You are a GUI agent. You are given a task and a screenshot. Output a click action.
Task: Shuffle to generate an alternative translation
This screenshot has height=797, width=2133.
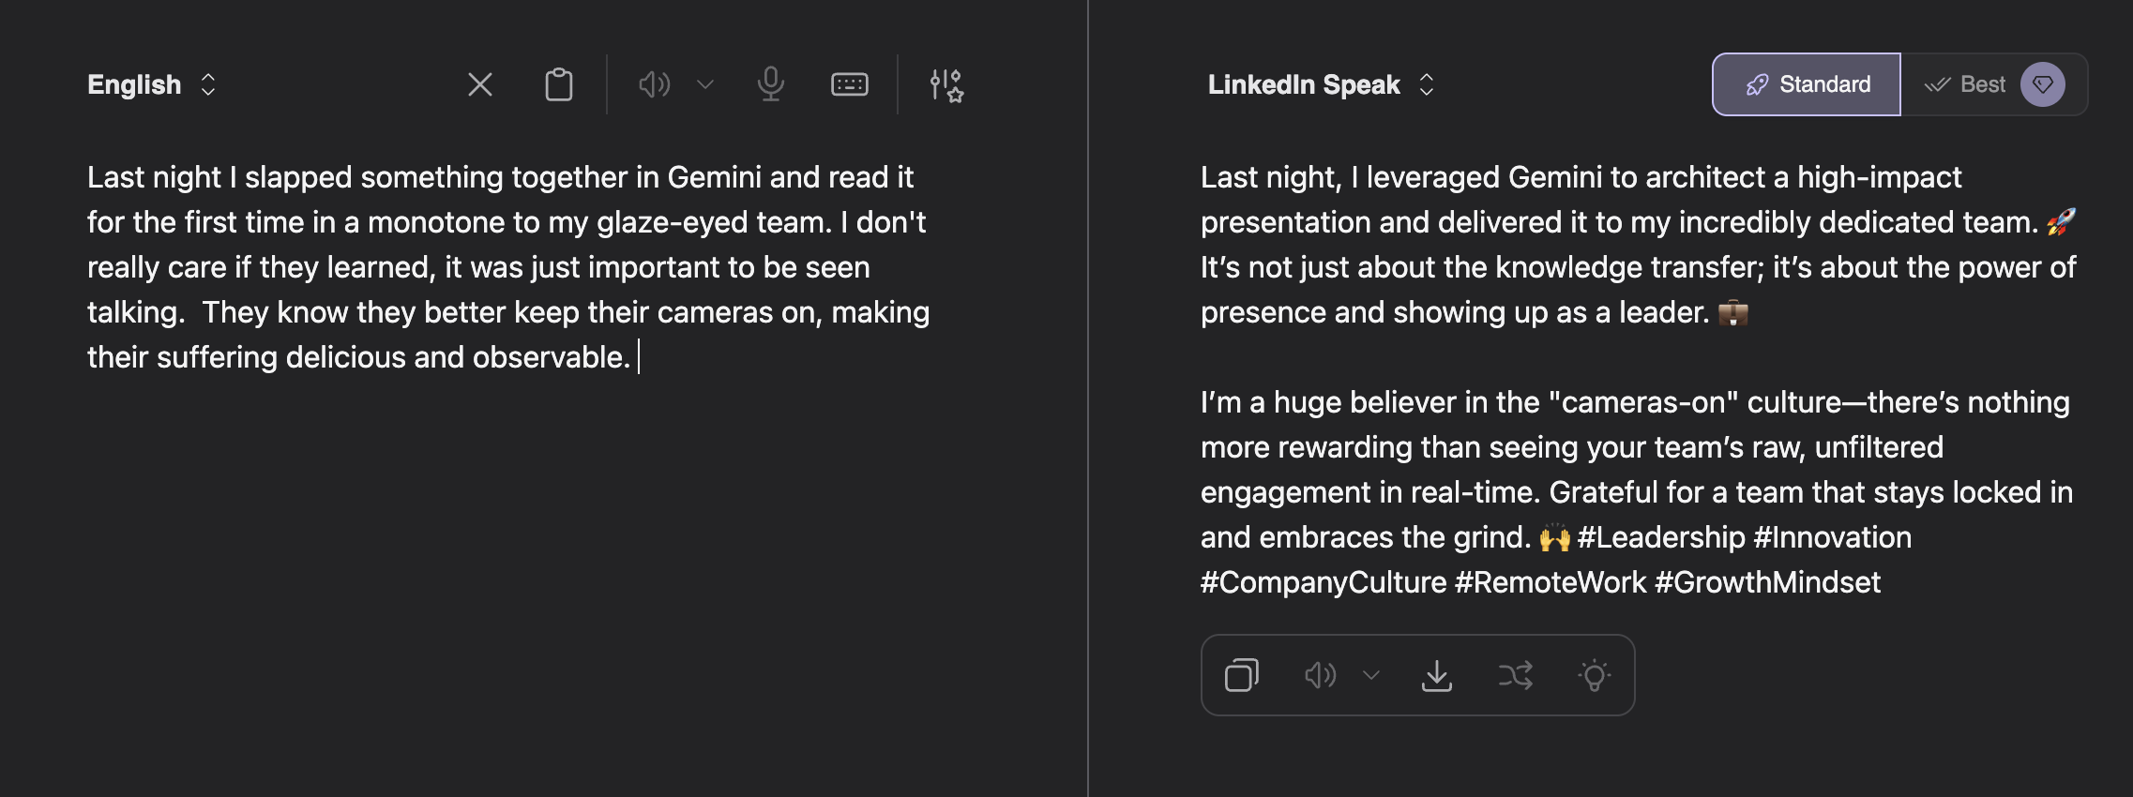(x=1516, y=675)
